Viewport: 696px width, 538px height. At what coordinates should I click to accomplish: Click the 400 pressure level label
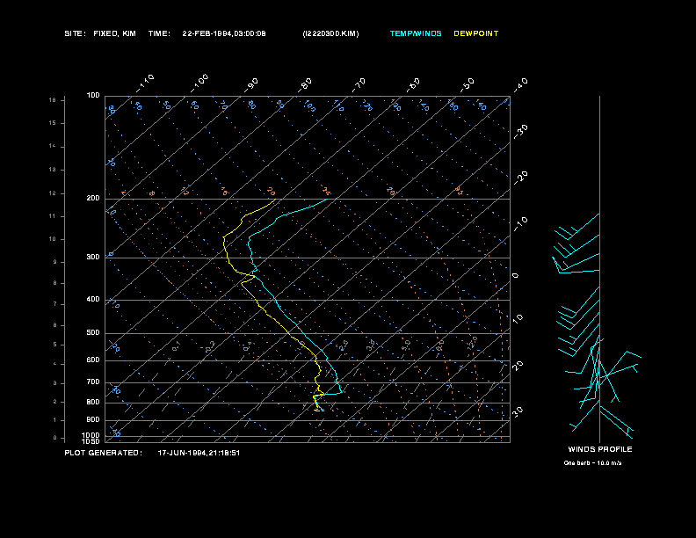[x=93, y=299]
